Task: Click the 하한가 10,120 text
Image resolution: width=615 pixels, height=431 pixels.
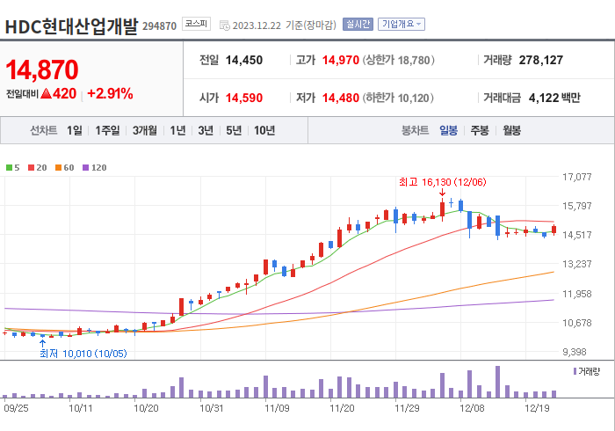Action: tap(398, 98)
